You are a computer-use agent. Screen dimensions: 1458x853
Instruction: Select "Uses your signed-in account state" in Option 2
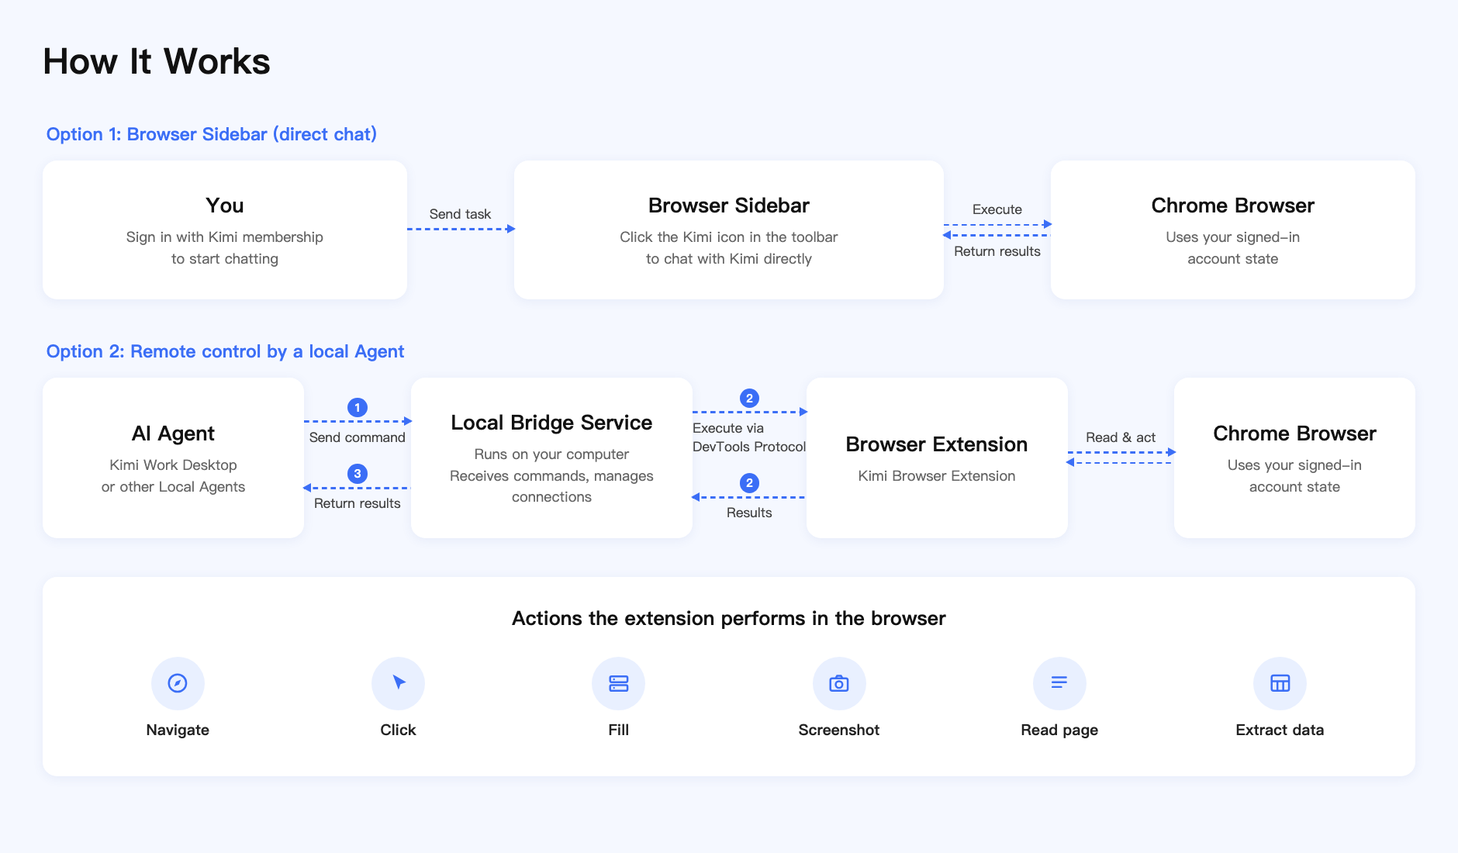[1294, 476]
